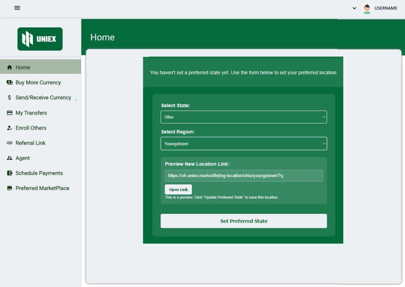Click the Open Link button

click(178, 189)
